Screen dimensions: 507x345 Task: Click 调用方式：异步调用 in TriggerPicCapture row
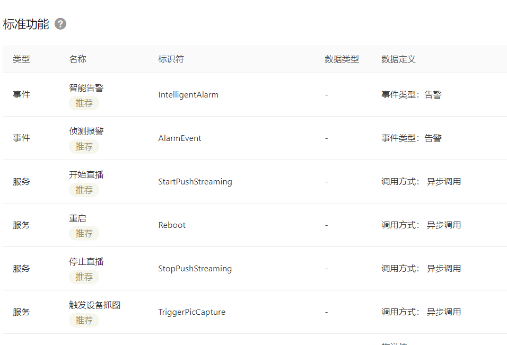click(421, 312)
